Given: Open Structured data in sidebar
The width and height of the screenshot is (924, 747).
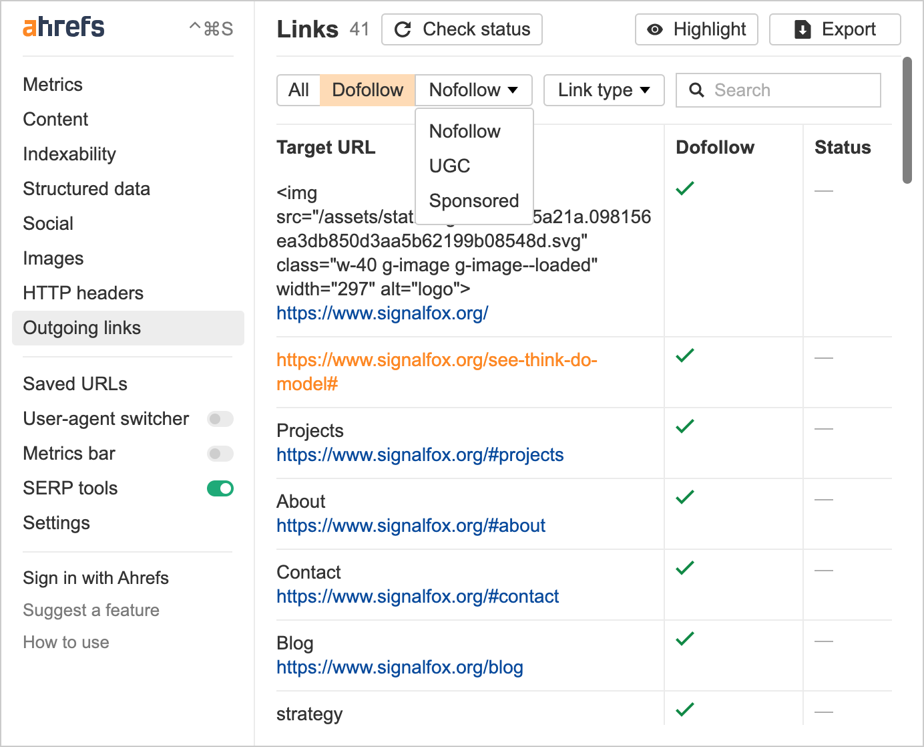Looking at the screenshot, I should 86,189.
